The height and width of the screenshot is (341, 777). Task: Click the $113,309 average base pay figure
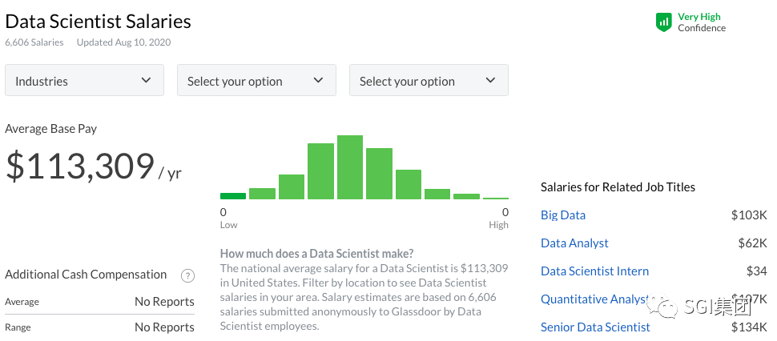coord(80,166)
